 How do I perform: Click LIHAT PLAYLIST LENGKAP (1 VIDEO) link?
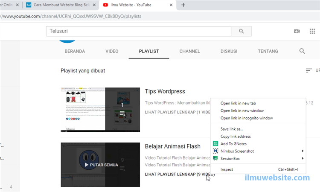pos(177,112)
